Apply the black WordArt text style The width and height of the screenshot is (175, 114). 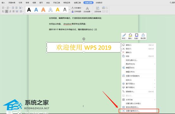[x=29, y=10]
